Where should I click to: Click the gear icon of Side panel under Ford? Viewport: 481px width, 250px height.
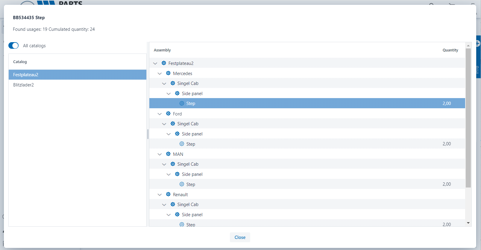177,134
